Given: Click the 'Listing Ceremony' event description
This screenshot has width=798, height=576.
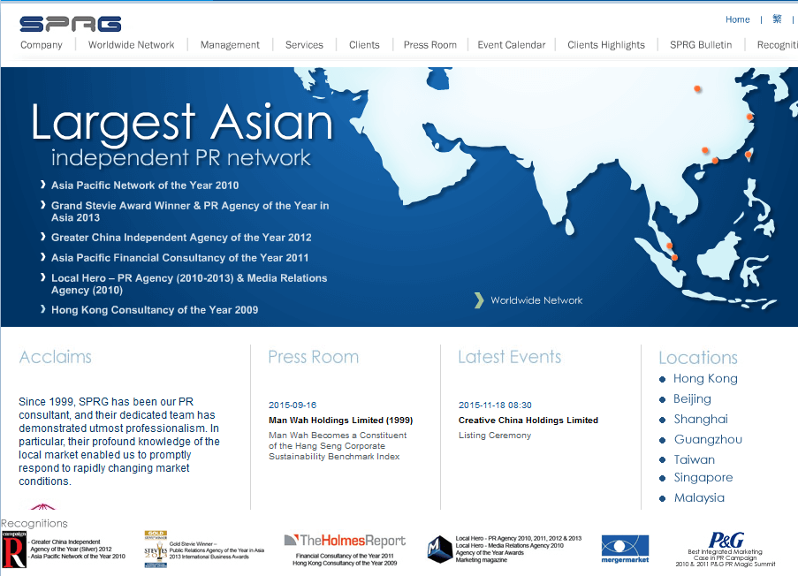Looking at the screenshot, I should coord(495,436).
